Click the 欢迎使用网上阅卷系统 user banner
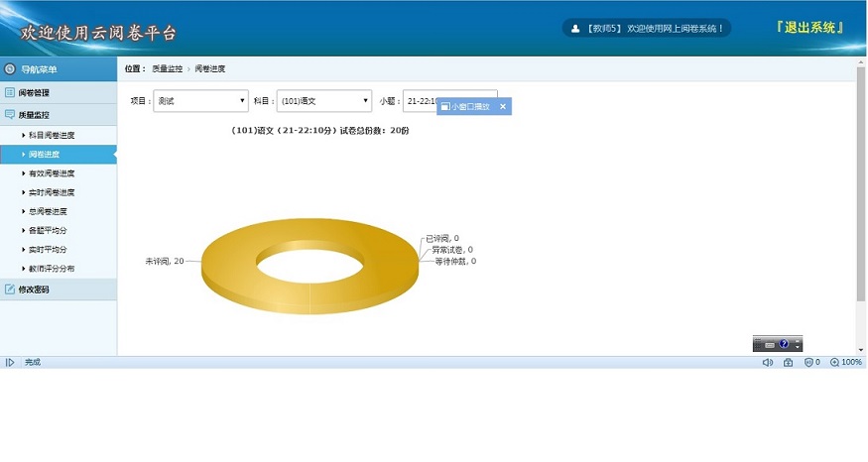Viewport: 868px width, 462px height. coord(647,28)
